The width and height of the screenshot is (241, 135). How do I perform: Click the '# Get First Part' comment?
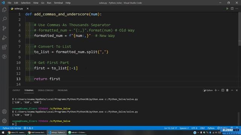pos(51,63)
